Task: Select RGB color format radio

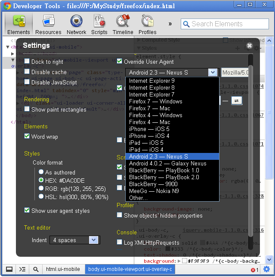Action: click(41, 188)
